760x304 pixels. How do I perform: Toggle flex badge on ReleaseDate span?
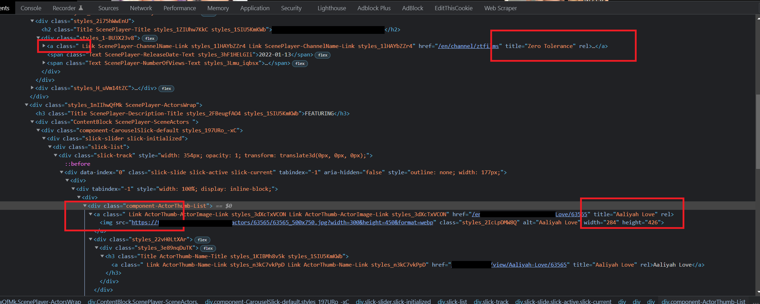click(x=322, y=55)
